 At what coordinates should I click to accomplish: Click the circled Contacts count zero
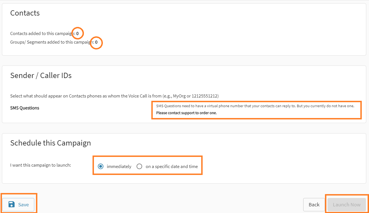pos(77,33)
